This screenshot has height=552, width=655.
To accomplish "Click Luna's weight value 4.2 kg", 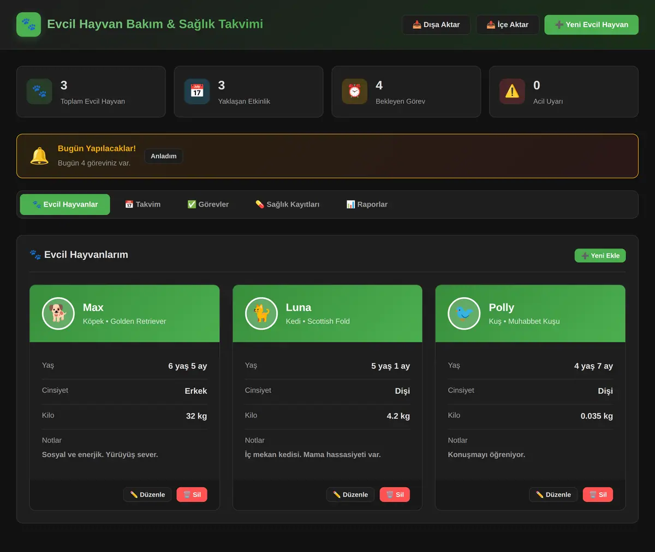I will coord(398,416).
